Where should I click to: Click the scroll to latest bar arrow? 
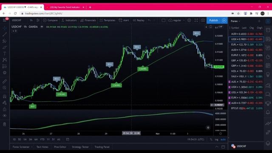tap(208, 127)
